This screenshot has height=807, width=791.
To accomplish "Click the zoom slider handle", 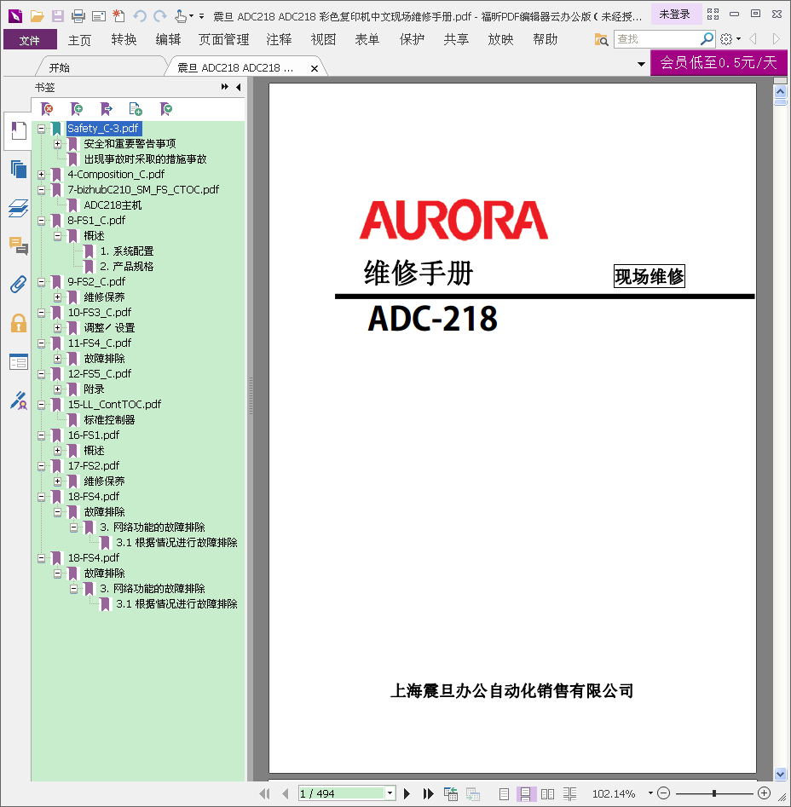I will point(714,793).
